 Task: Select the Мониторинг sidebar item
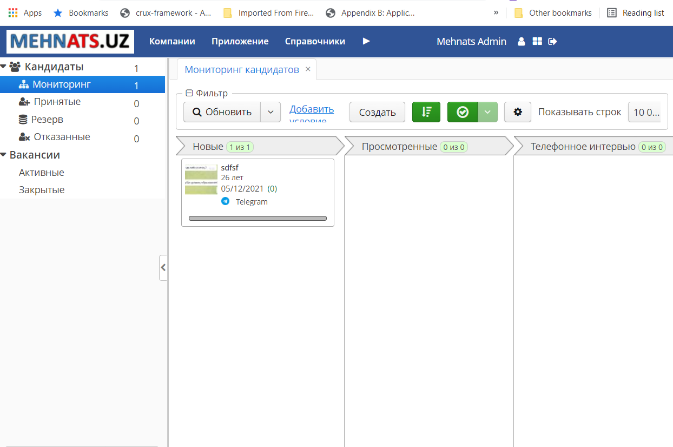(x=82, y=84)
